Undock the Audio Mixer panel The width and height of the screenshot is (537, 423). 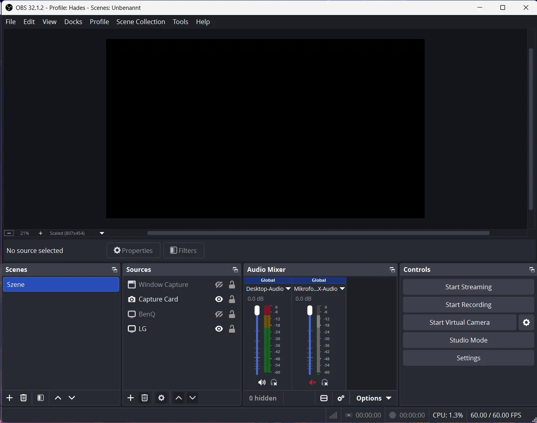pyautogui.click(x=392, y=270)
